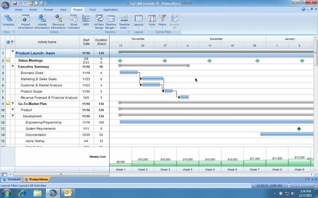The width and height of the screenshot is (318, 198).
Task: Collapse Executive Summary outline
Action: 13,66
